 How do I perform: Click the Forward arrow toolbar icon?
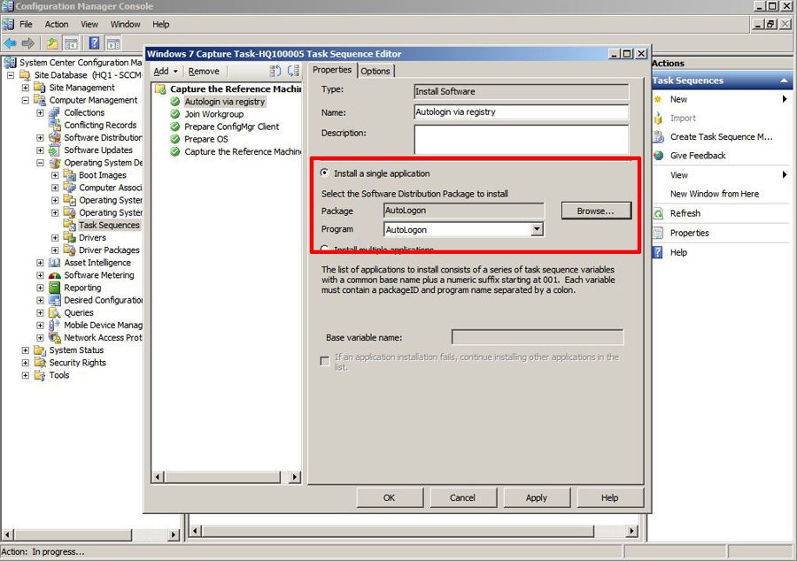[x=28, y=43]
